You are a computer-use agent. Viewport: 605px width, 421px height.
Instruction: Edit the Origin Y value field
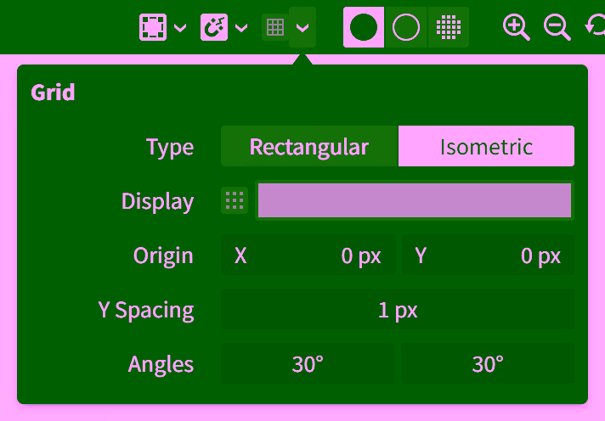point(488,255)
